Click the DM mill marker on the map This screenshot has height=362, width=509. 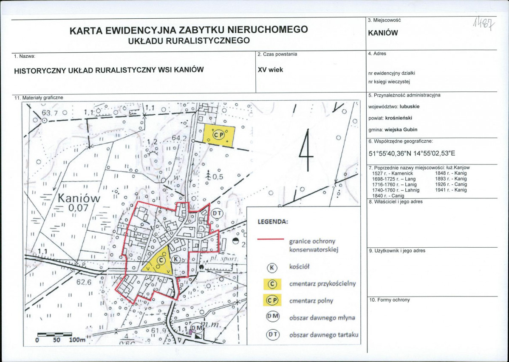[197, 328]
